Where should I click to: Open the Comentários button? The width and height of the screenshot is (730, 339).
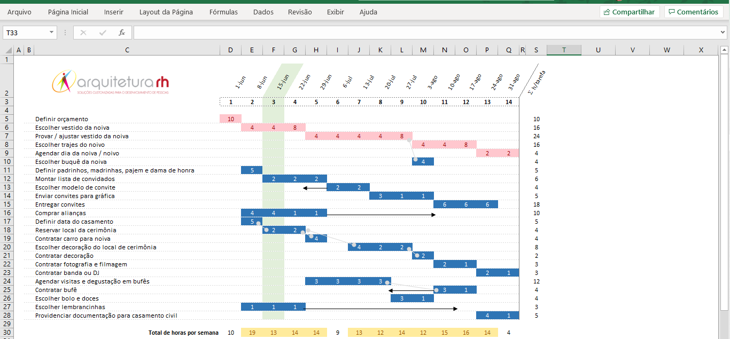(694, 12)
